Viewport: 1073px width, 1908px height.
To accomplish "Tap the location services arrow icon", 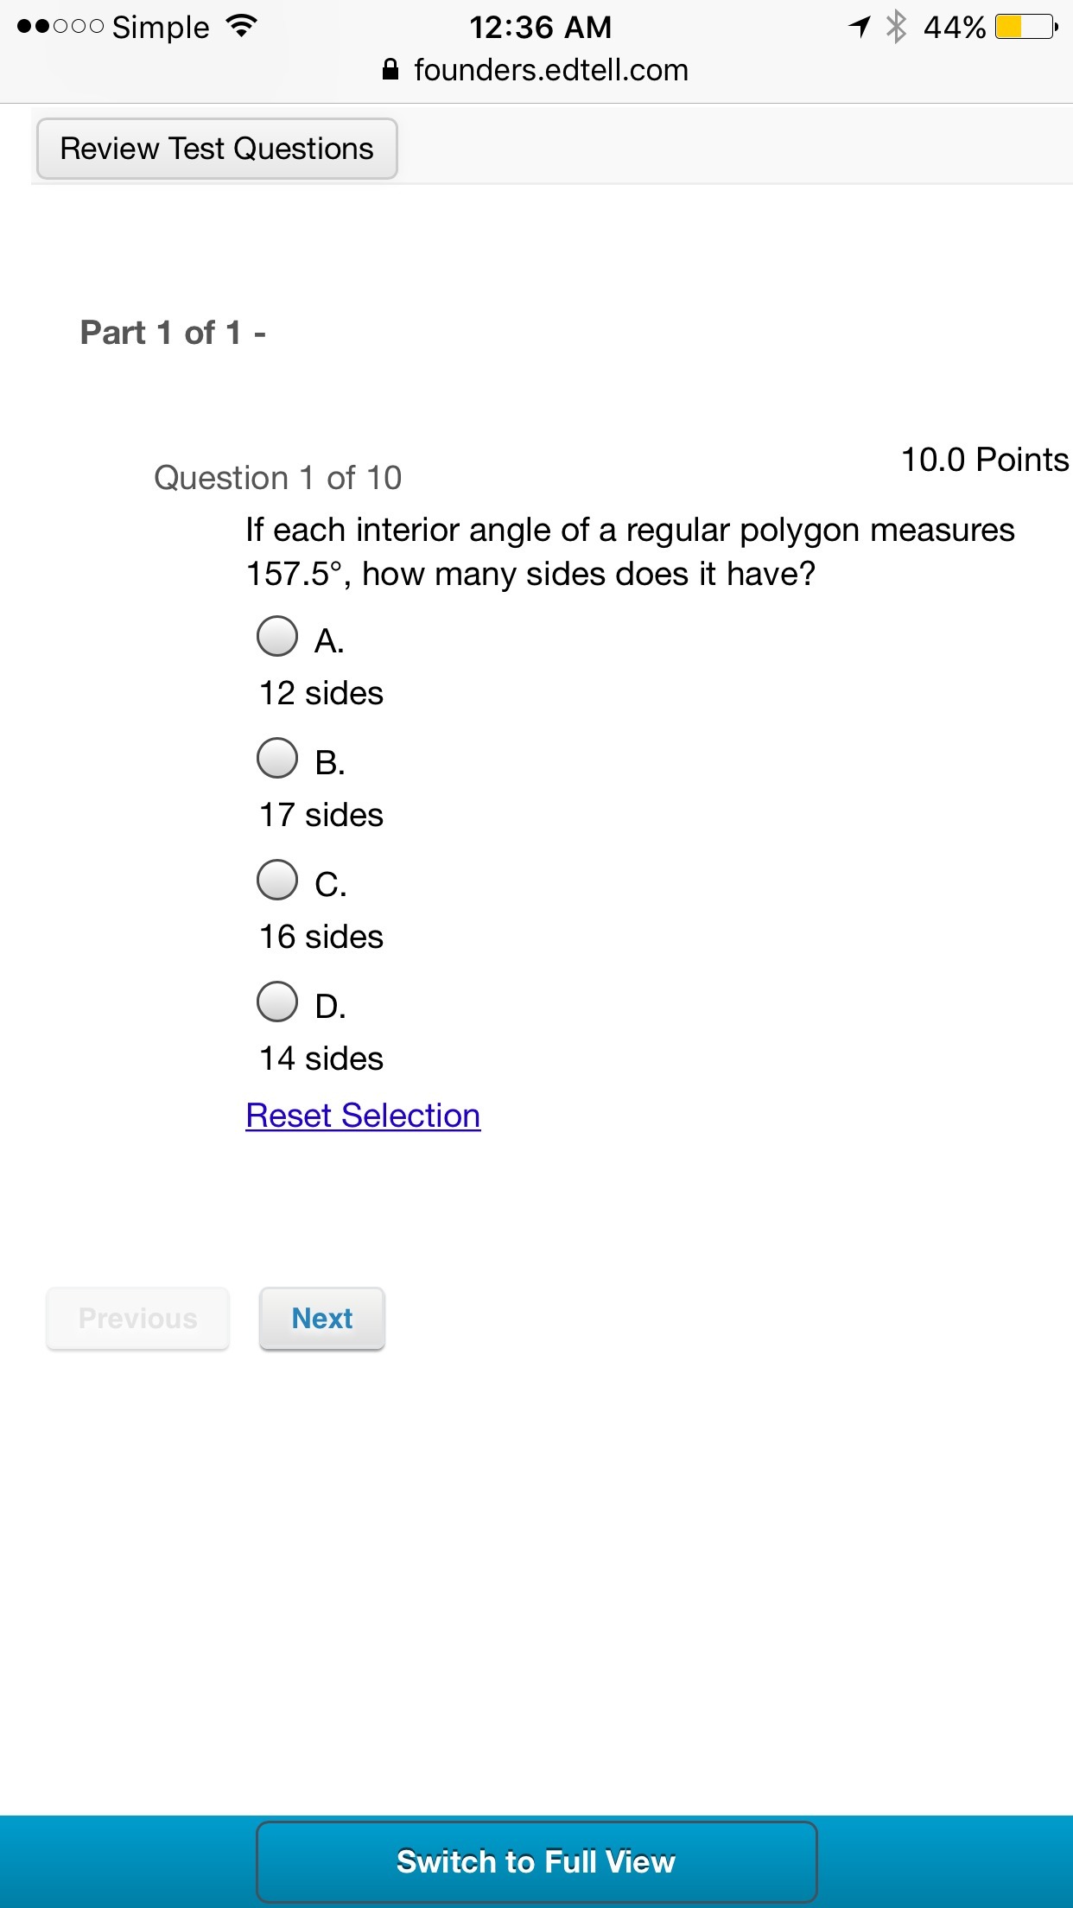I will click(x=859, y=27).
